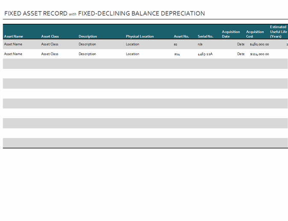Select the Asset Class column header
The image size is (288, 221).
pos(50,37)
